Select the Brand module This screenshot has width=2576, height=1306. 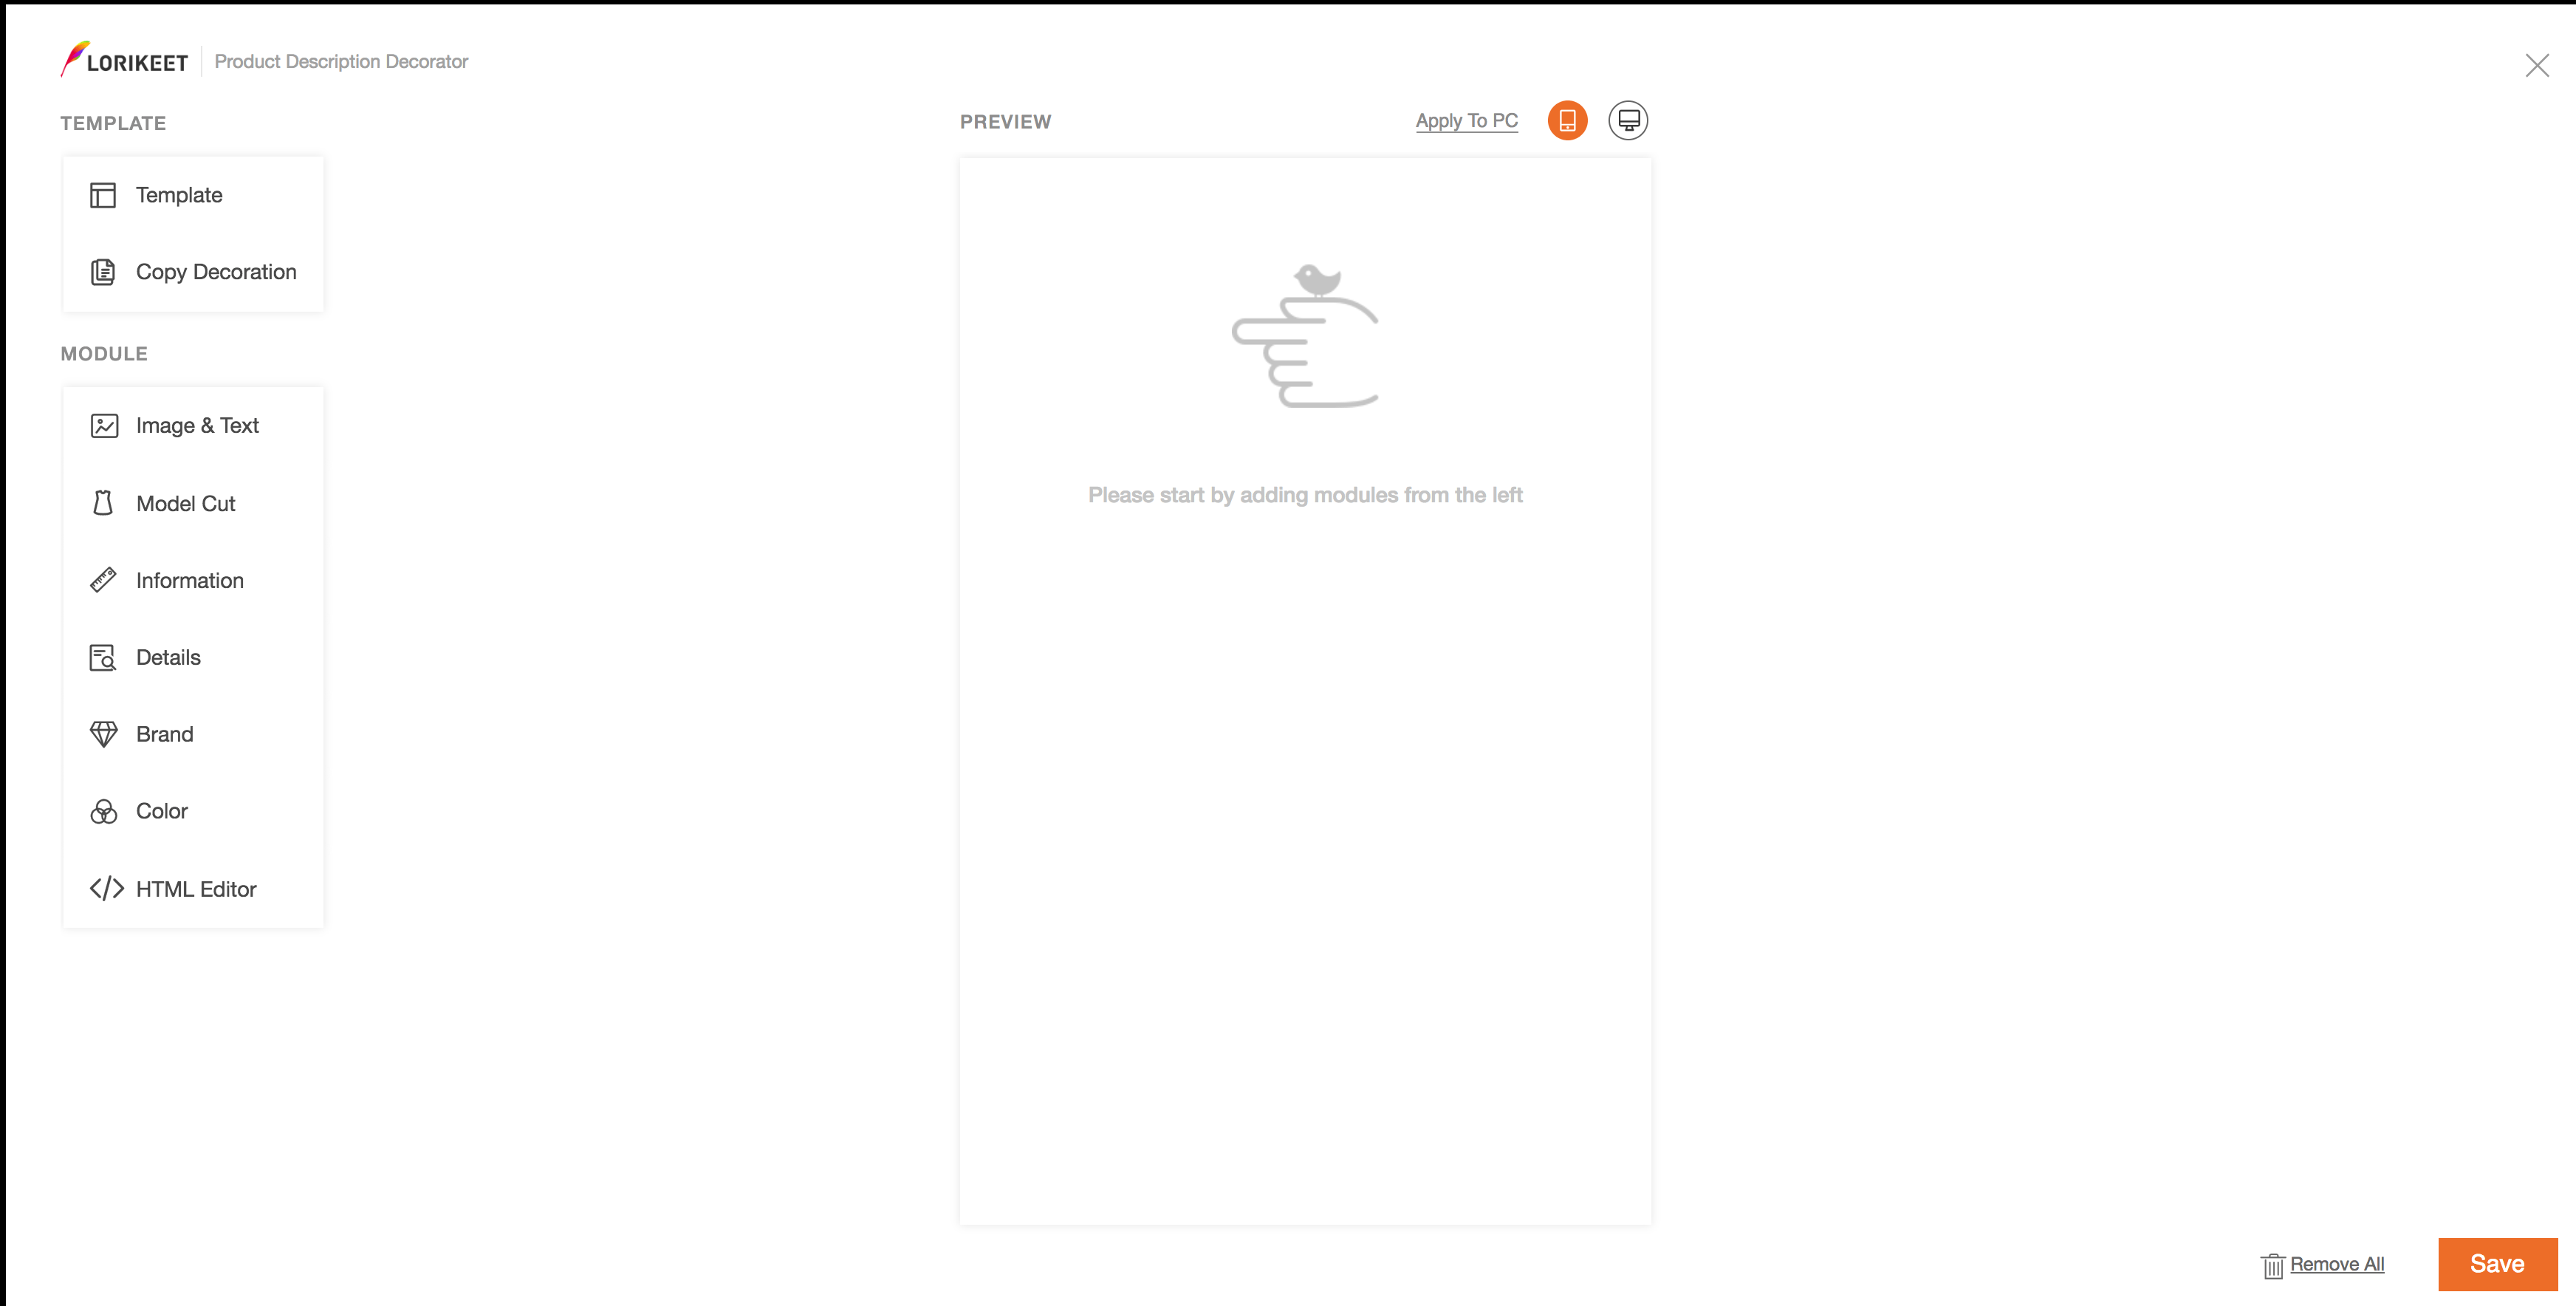(x=165, y=733)
